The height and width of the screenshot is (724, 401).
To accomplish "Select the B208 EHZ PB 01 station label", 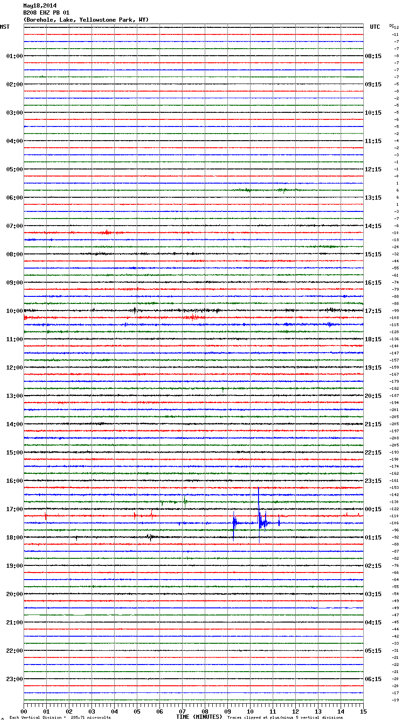I will point(46,13).
